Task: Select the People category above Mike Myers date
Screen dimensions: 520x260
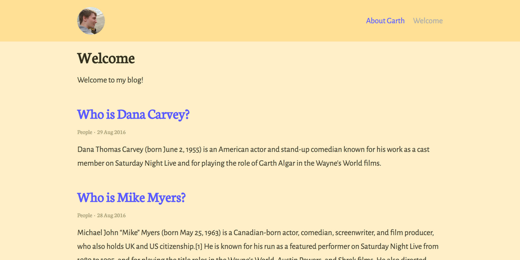Action: point(85,216)
